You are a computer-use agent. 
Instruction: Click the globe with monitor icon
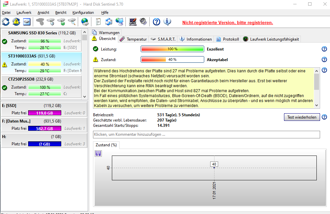point(119,21)
